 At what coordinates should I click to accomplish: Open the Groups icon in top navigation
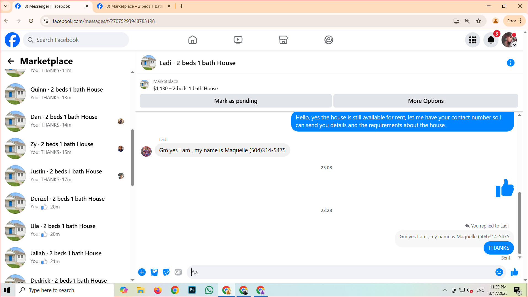tap(329, 40)
